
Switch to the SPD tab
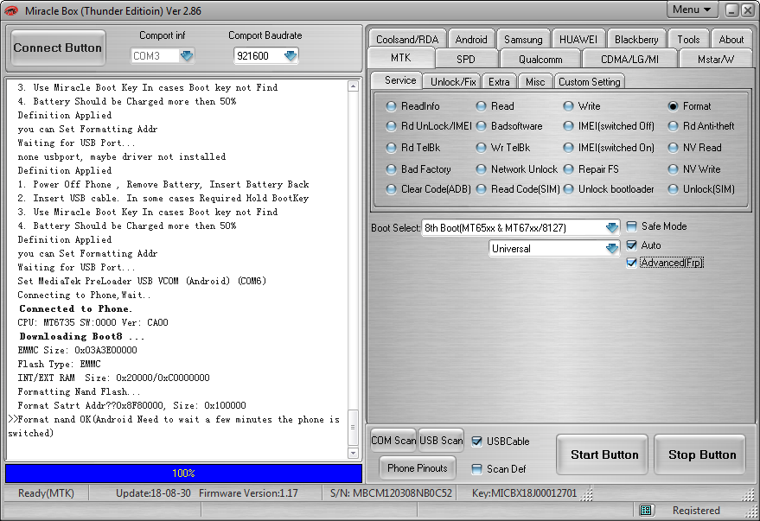tap(466, 59)
